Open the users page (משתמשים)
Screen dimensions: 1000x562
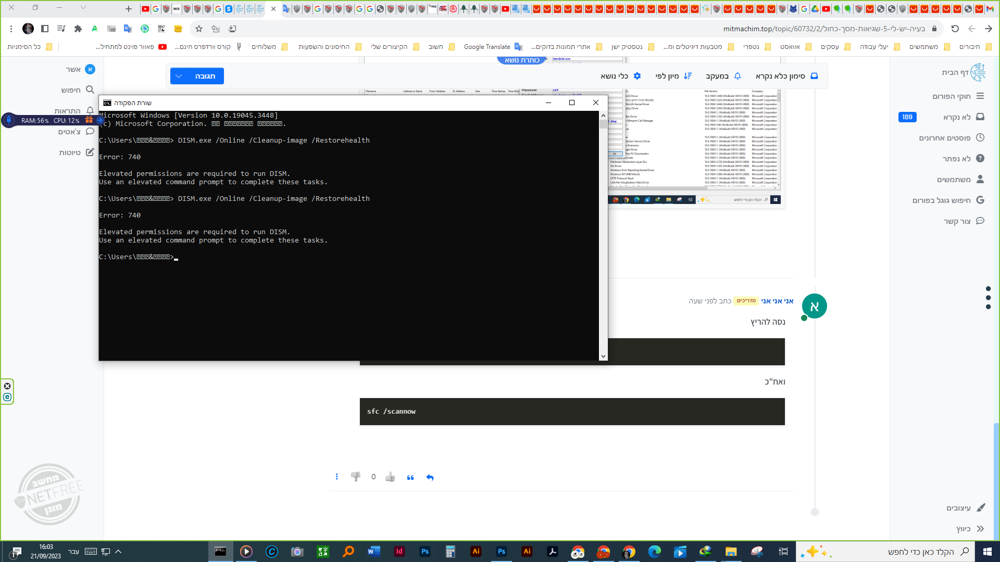[x=960, y=180]
